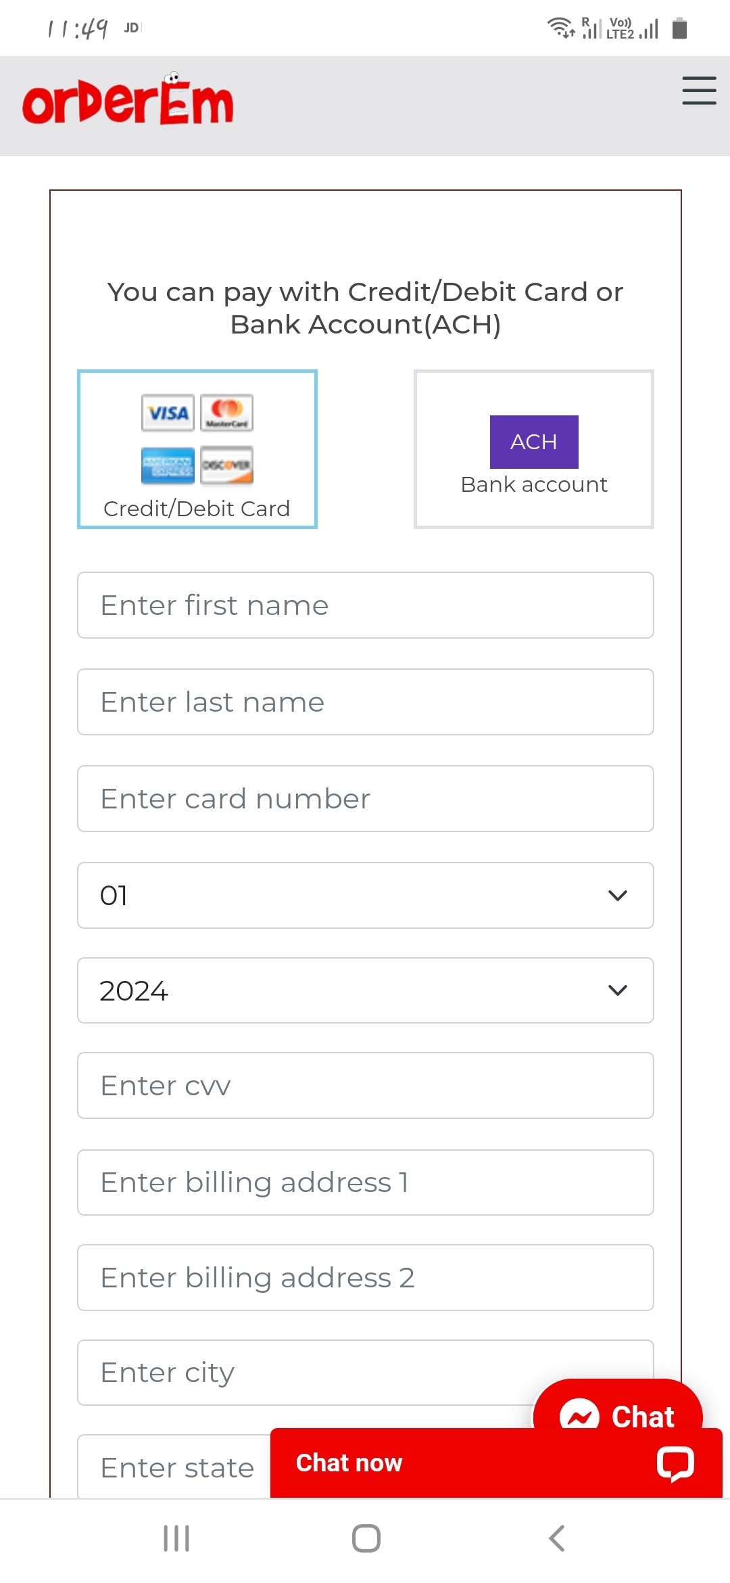Viewport: 730px width, 1583px height.
Task: Focus the Enter card number field
Action: point(365,798)
